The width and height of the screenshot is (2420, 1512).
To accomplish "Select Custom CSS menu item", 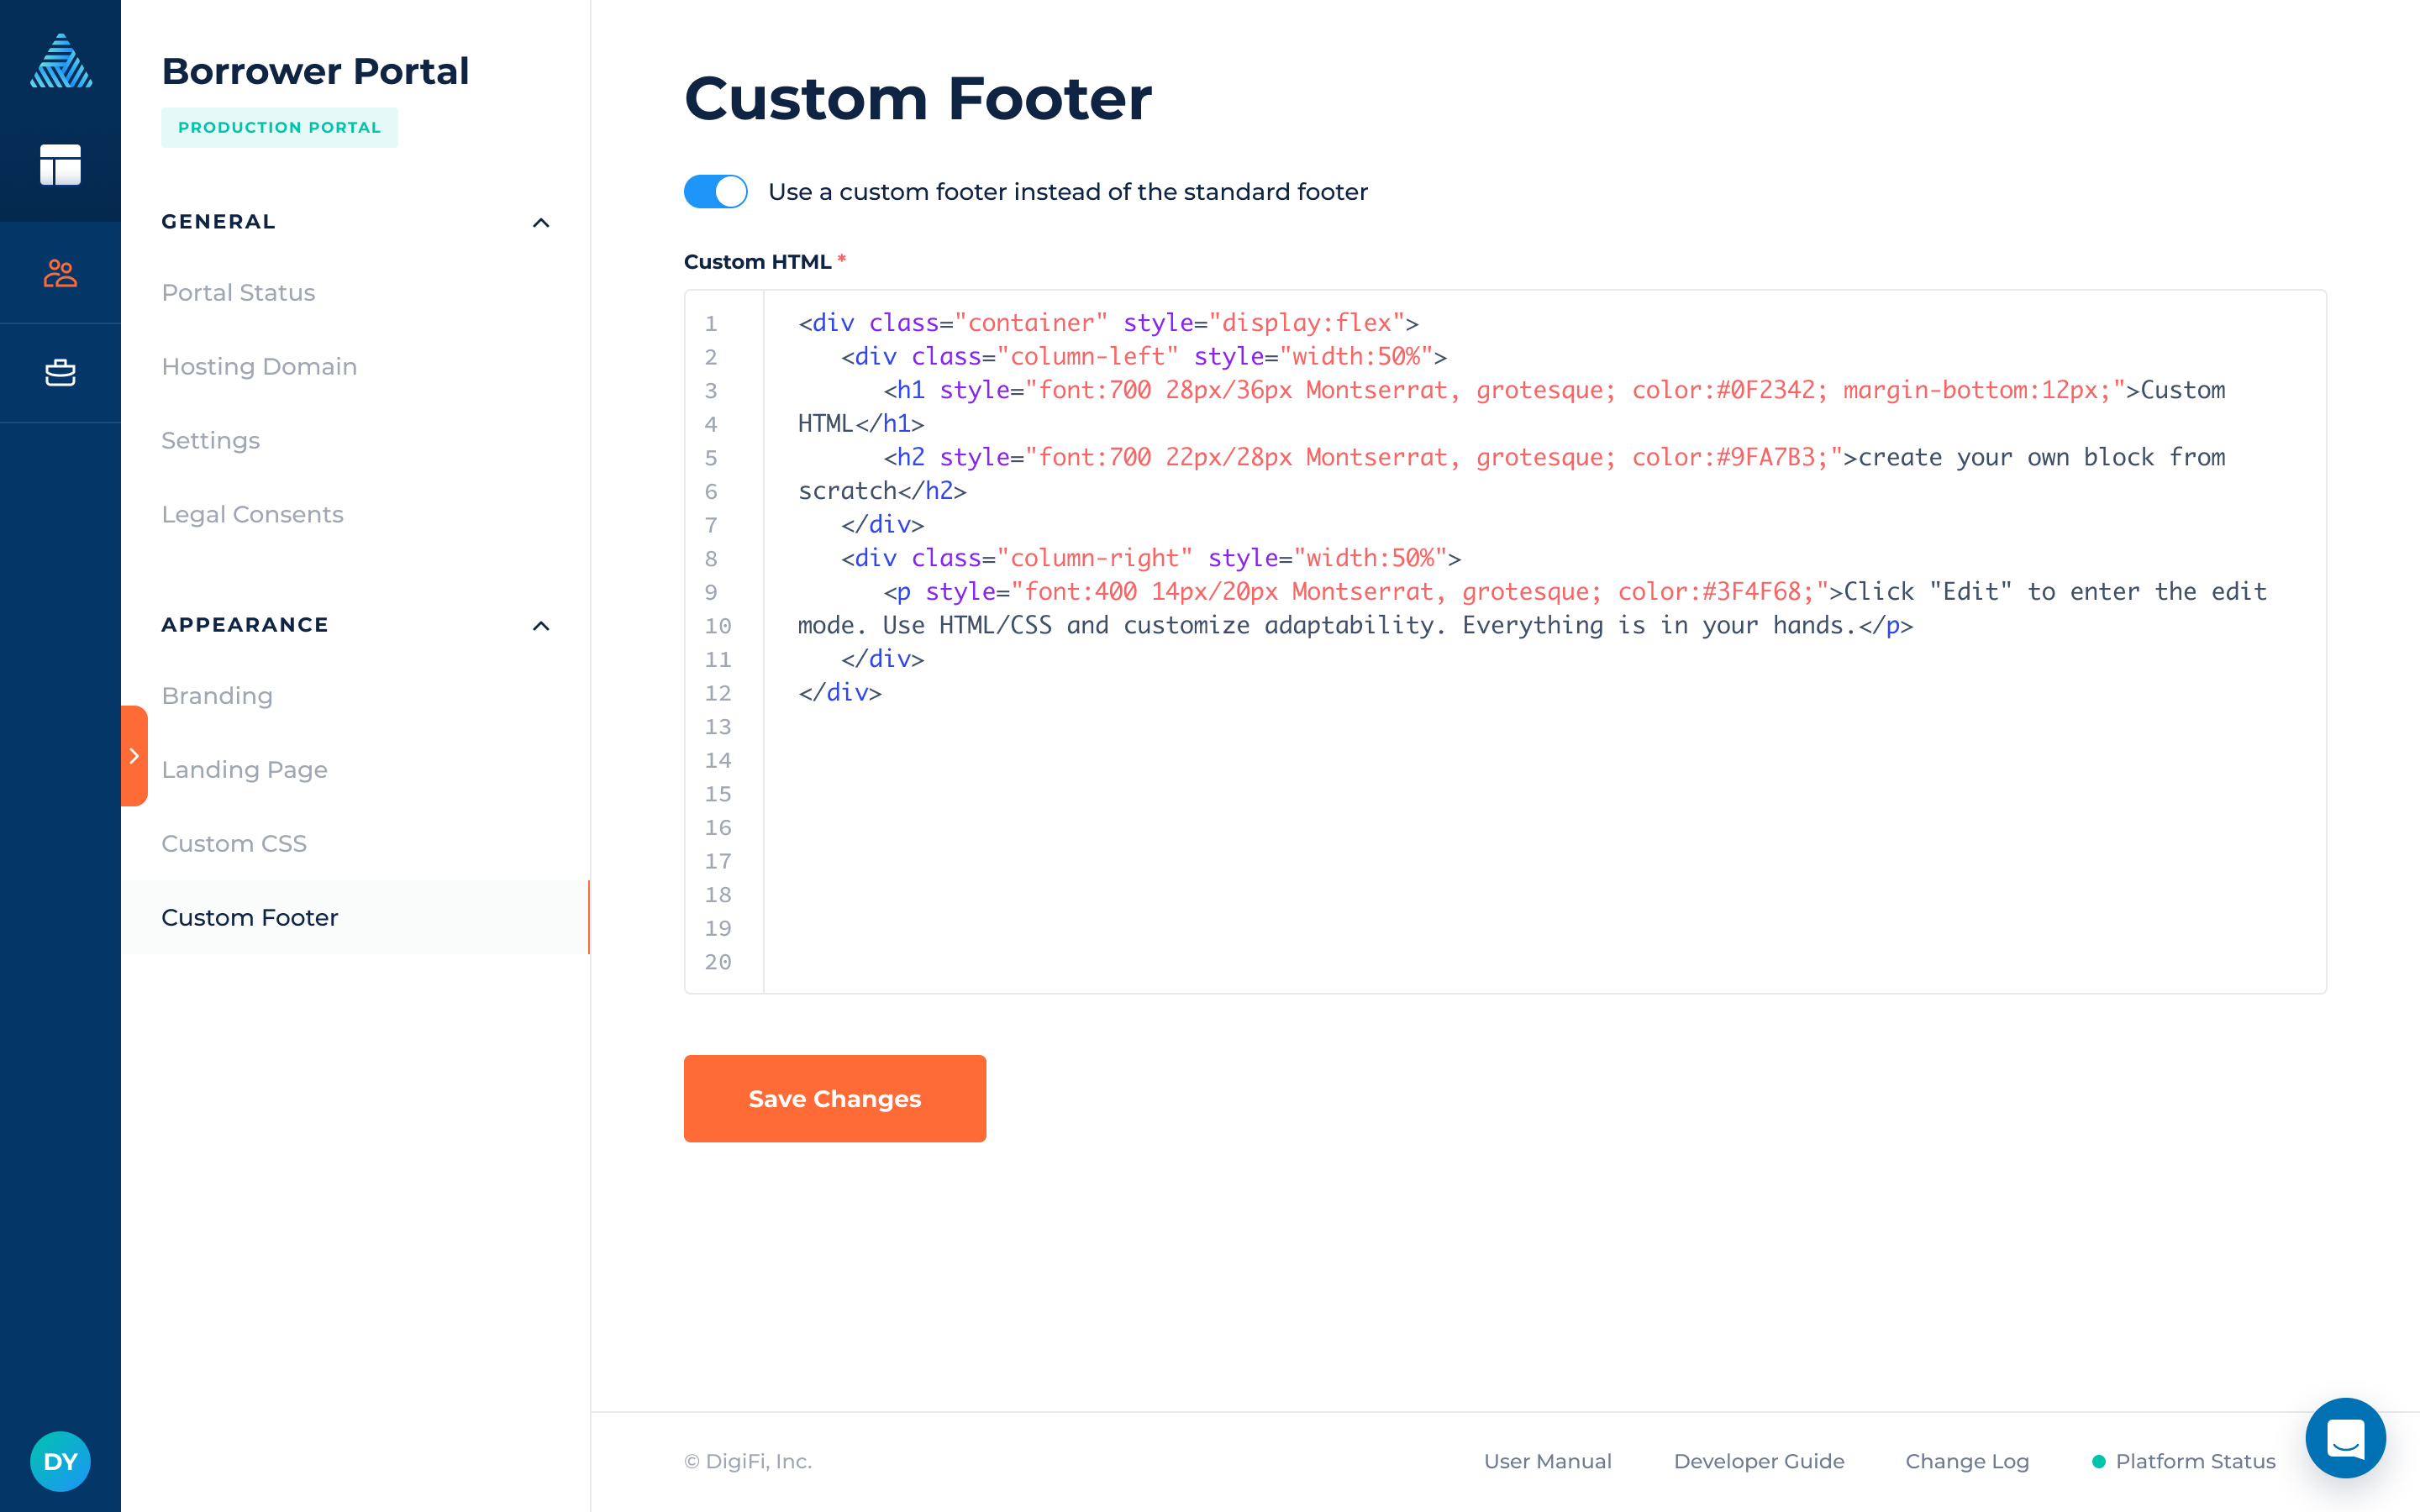I will click(234, 844).
